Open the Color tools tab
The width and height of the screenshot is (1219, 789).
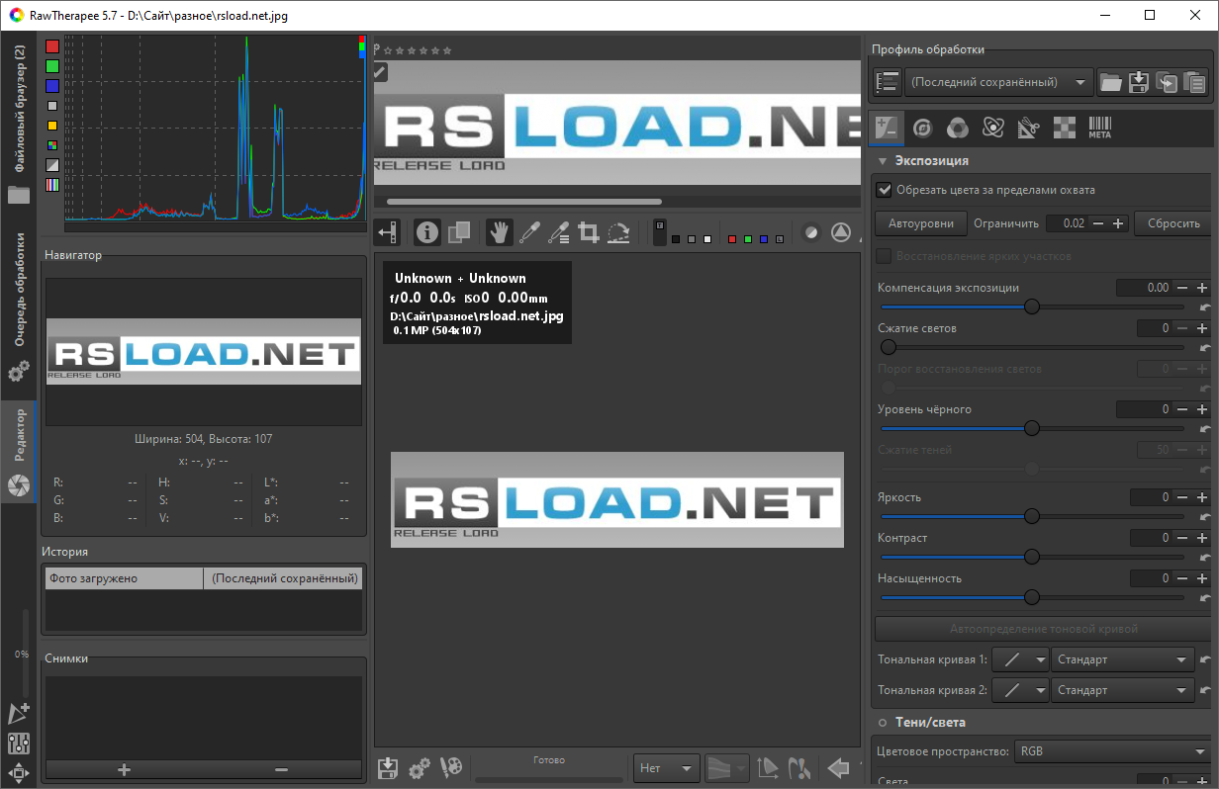point(957,128)
